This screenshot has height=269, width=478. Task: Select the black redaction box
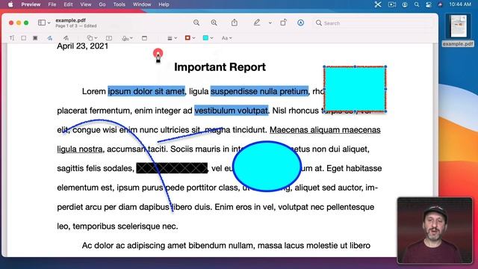[172, 168]
